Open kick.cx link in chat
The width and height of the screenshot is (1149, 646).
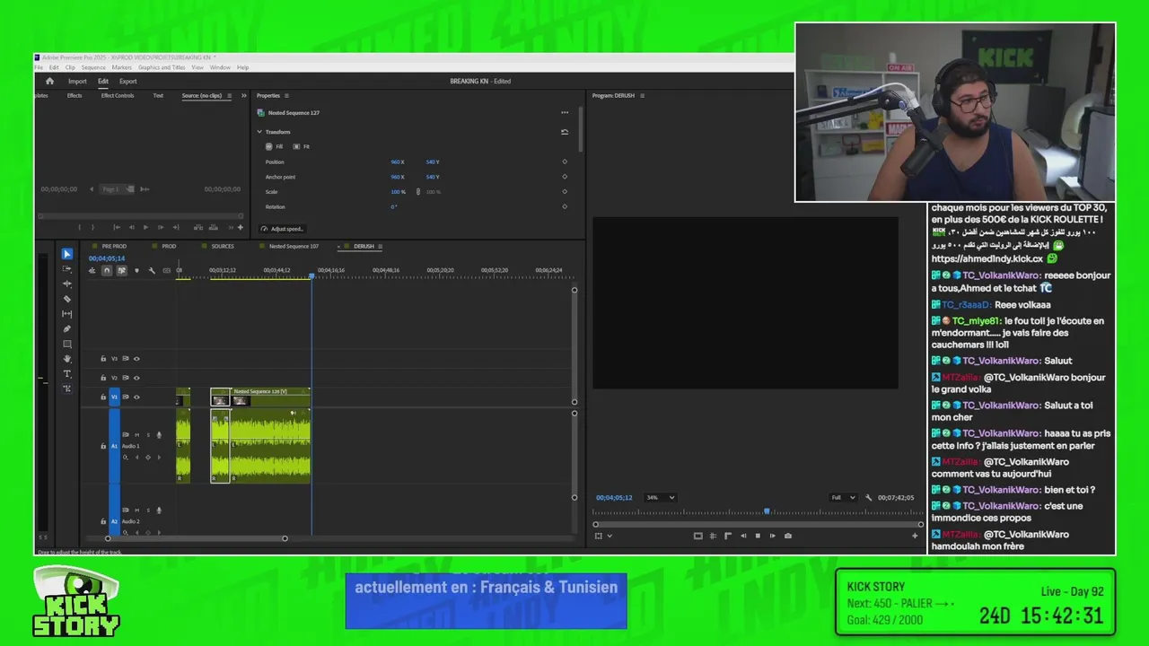coord(987,258)
